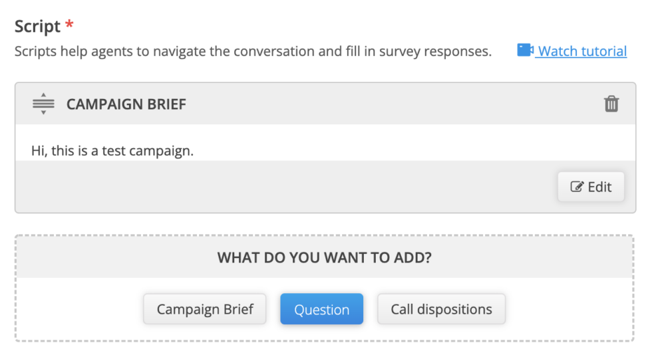Open the Watch tutorial link
The width and height of the screenshot is (652, 355).
click(x=582, y=51)
